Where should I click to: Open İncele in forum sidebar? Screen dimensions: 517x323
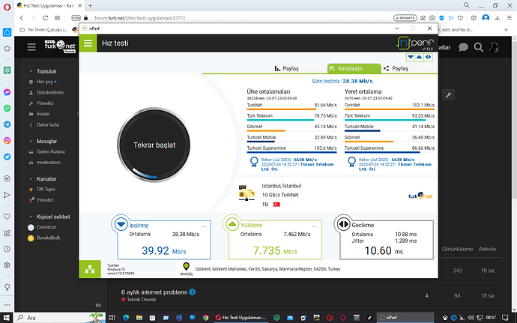(x=39, y=114)
